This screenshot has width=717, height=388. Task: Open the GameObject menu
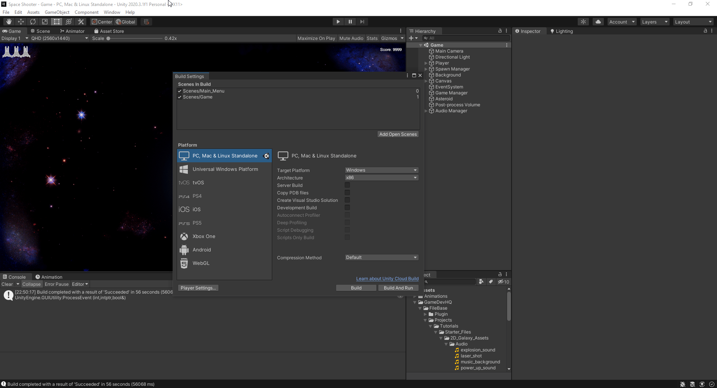57,12
